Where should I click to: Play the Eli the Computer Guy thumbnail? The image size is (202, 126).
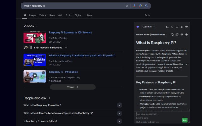[x=35, y=76]
